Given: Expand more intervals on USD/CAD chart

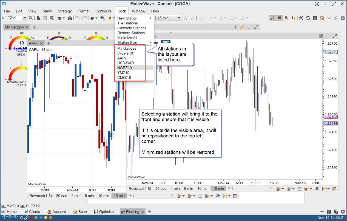Looking at the screenshot, I should click(x=231, y=189).
